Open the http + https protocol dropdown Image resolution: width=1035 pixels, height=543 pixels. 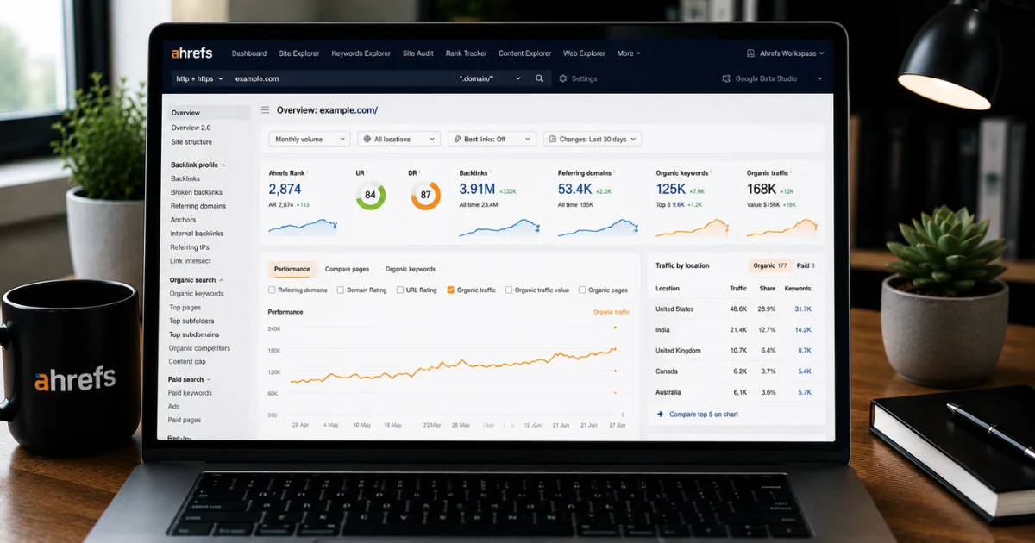tap(199, 78)
